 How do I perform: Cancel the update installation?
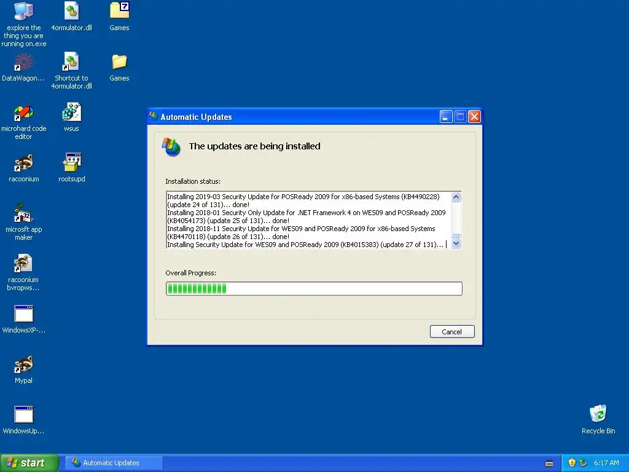pyautogui.click(x=452, y=331)
